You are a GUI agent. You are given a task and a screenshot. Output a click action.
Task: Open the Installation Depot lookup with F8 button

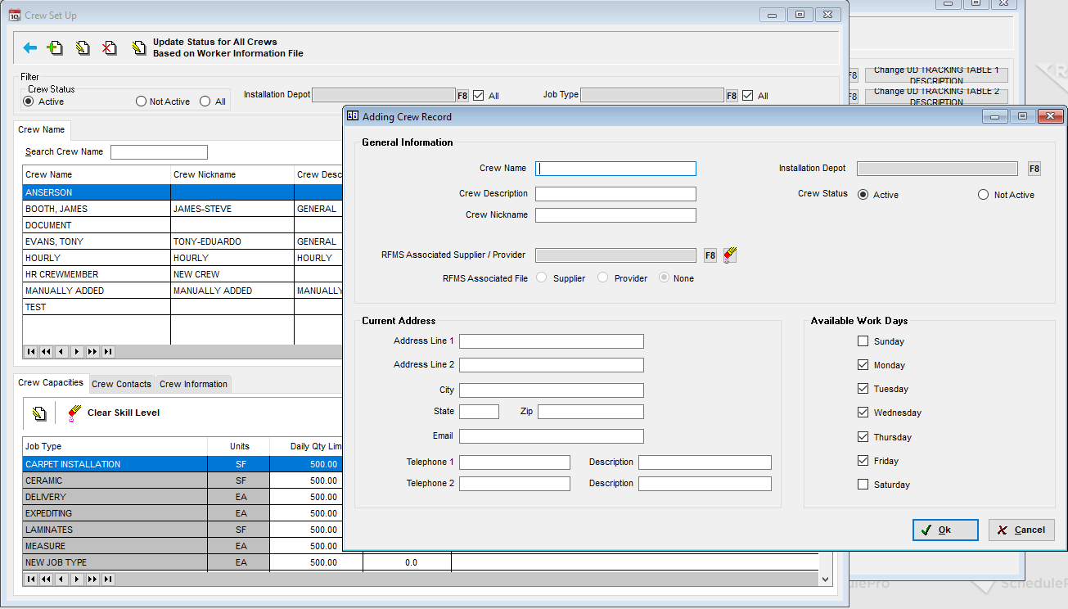[1034, 168]
